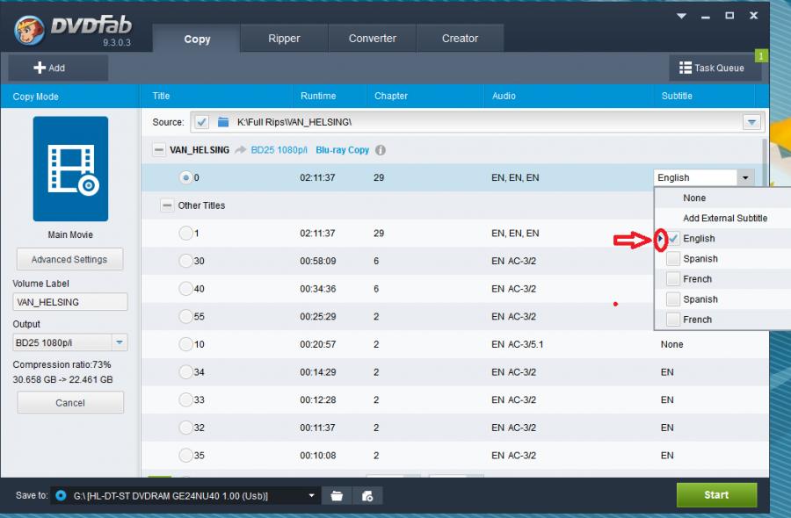This screenshot has width=791, height=518.
Task: Collapse the Other Titles group
Action: 166,205
